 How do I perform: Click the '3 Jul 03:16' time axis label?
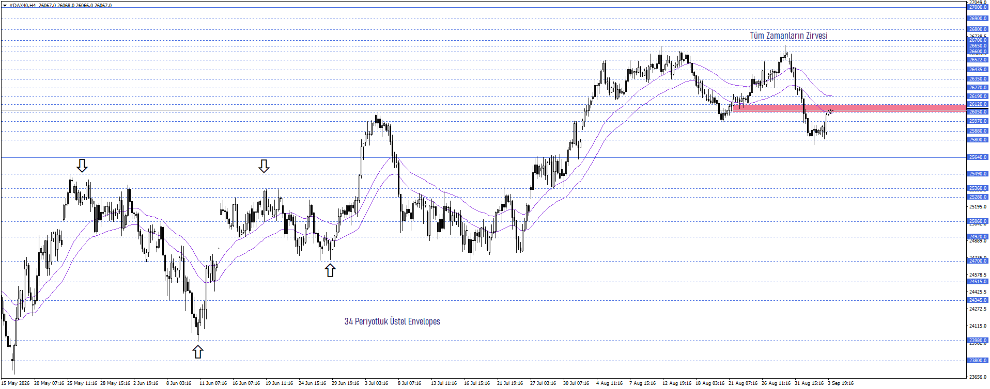[x=376, y=383]
